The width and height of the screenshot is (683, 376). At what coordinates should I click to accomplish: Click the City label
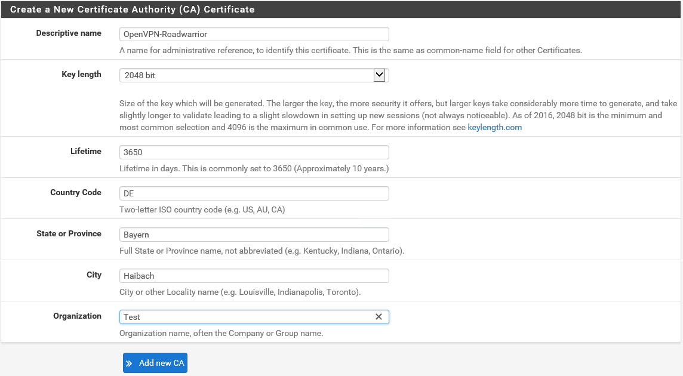[94, 275]
